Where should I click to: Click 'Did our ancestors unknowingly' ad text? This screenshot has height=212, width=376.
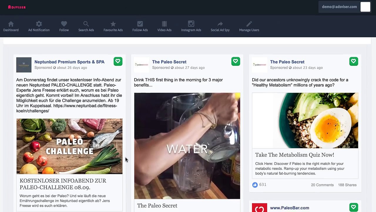pyautogui.click(x=300, y=82)
